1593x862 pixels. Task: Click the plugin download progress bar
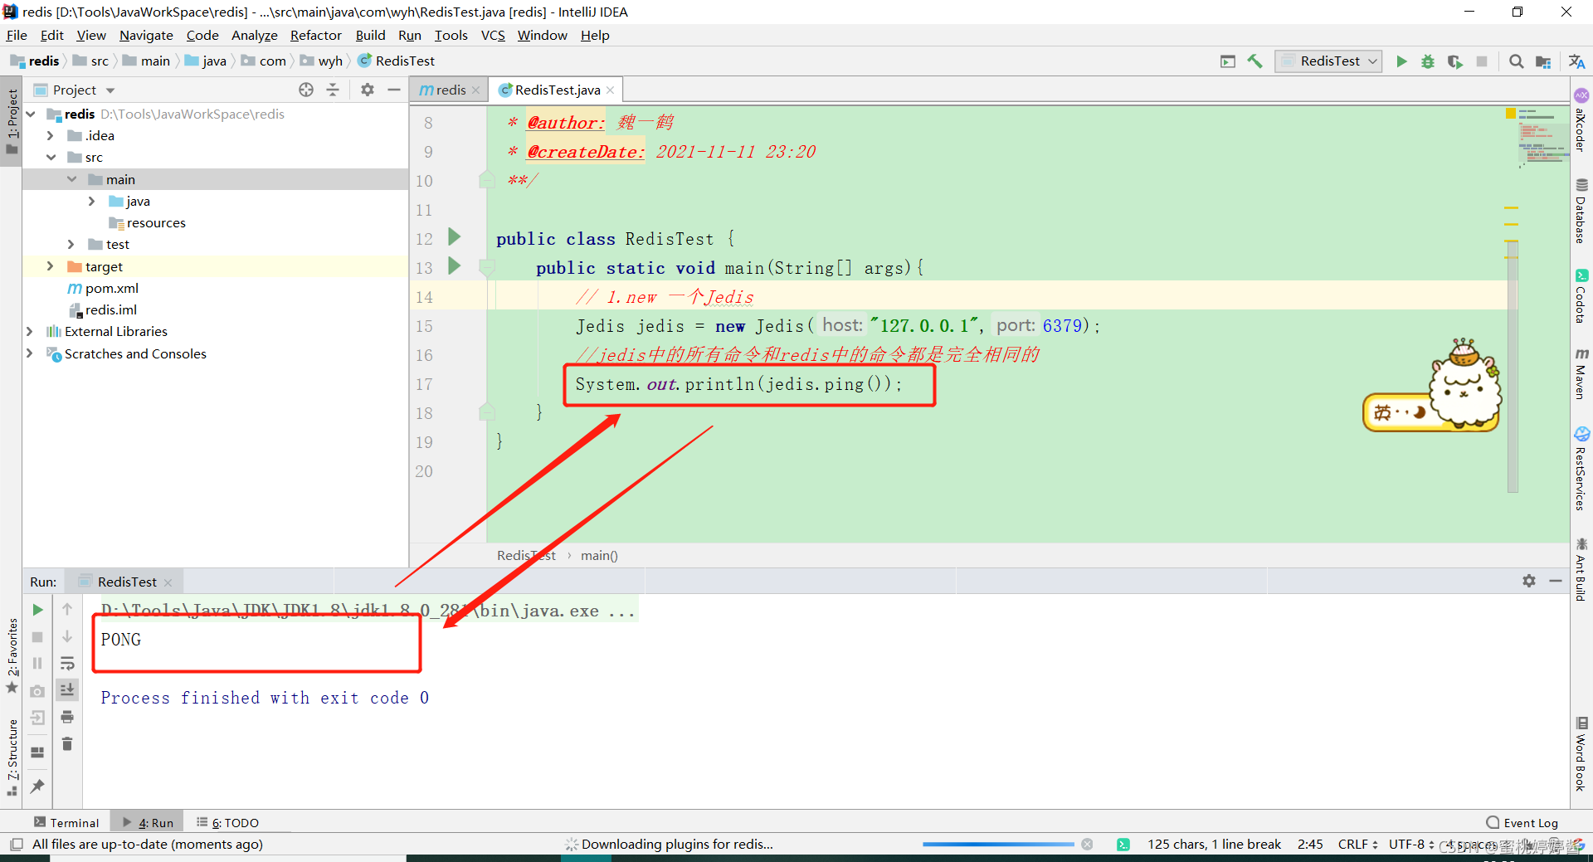[x=998, y=845]
